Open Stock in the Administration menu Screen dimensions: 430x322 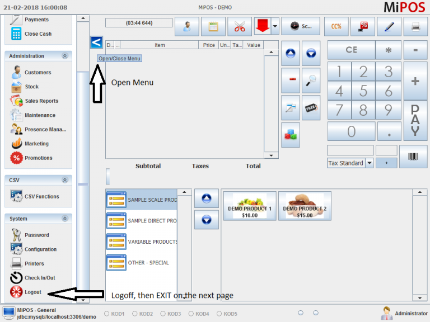click(25, 87)
